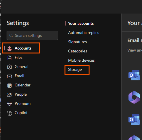The width and height of the screenshot is (142, 140).
Task: Go to Categories subsection
Action: 78,51
